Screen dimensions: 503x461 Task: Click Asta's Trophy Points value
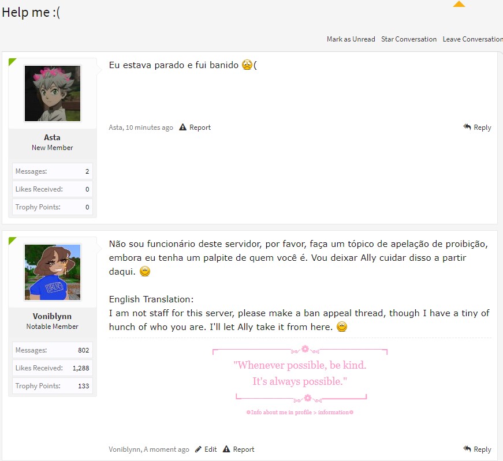tap(87, 207)
